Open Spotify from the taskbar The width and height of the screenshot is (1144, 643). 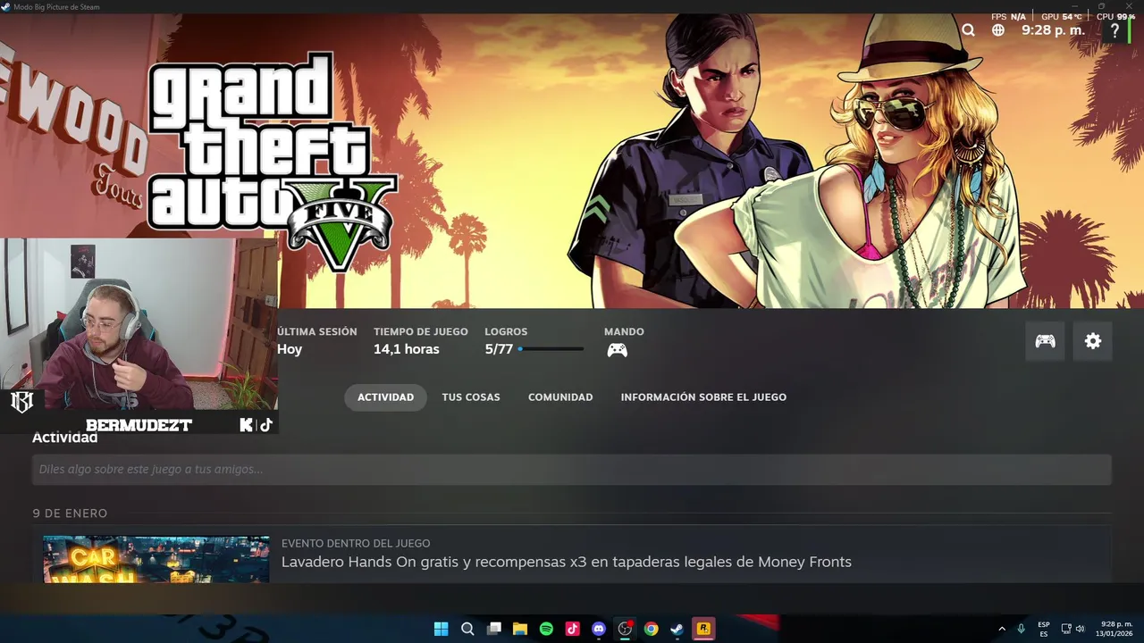[x=546, y=629]
